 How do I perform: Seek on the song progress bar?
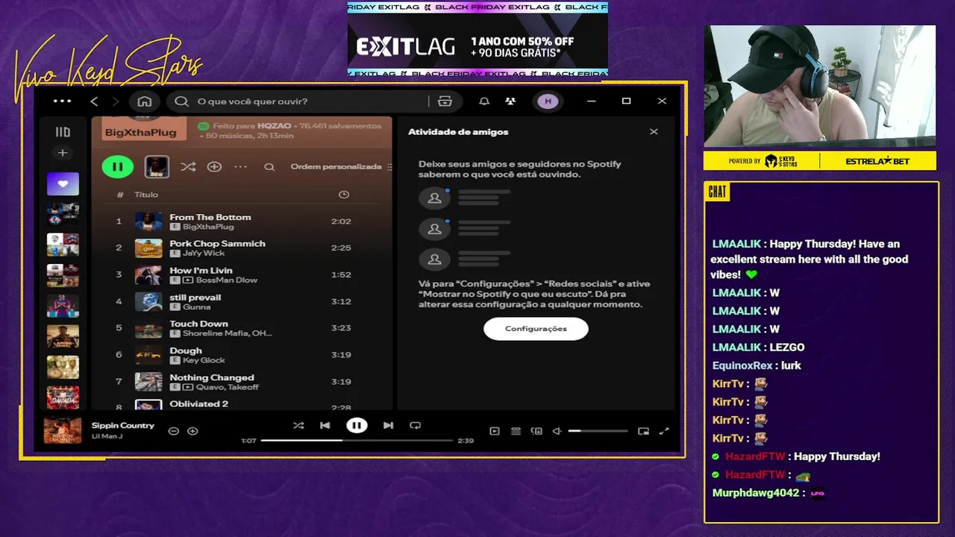[357, 441]
